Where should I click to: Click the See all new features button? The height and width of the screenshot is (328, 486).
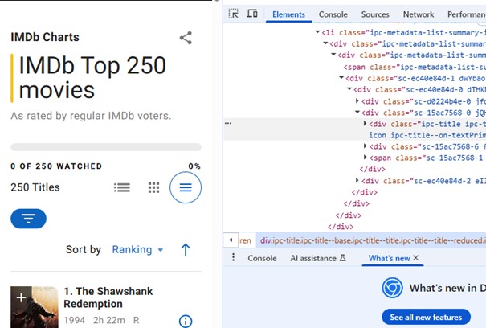426,318
